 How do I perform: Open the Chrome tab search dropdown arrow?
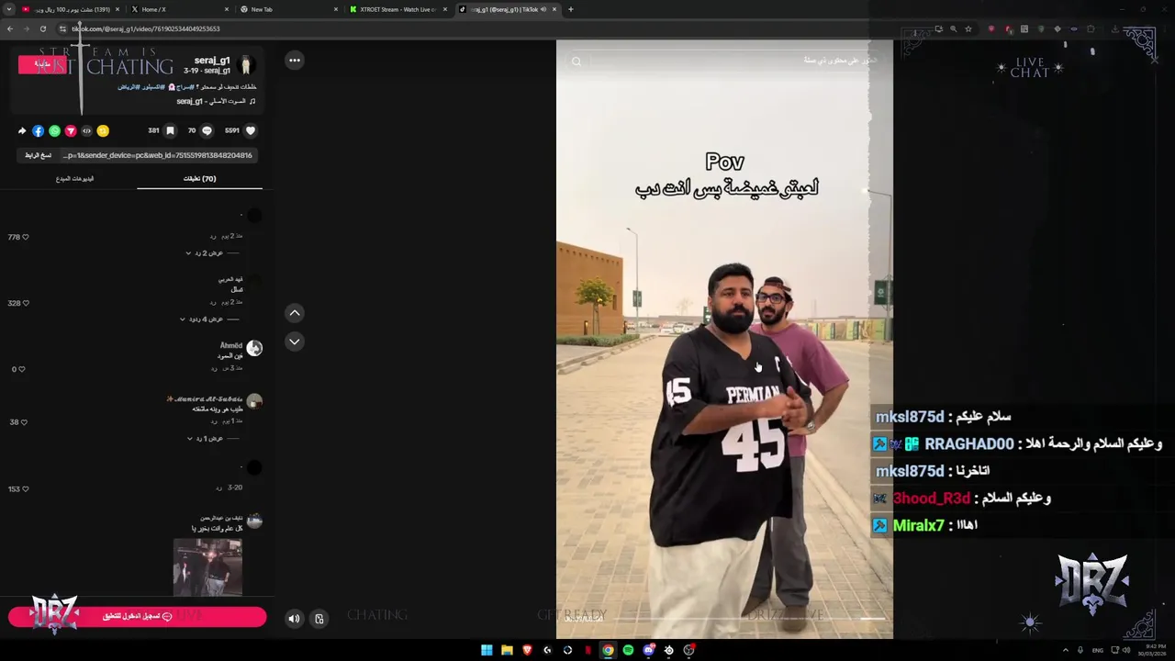pyautogui.click(x=9, y=9)
